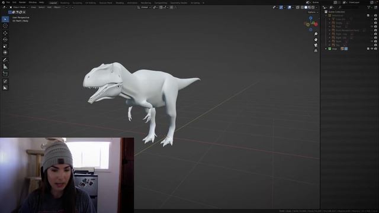379x213 pixels.
Task: Select the bottom tool in the toolbar
Action: pos(5,88)
